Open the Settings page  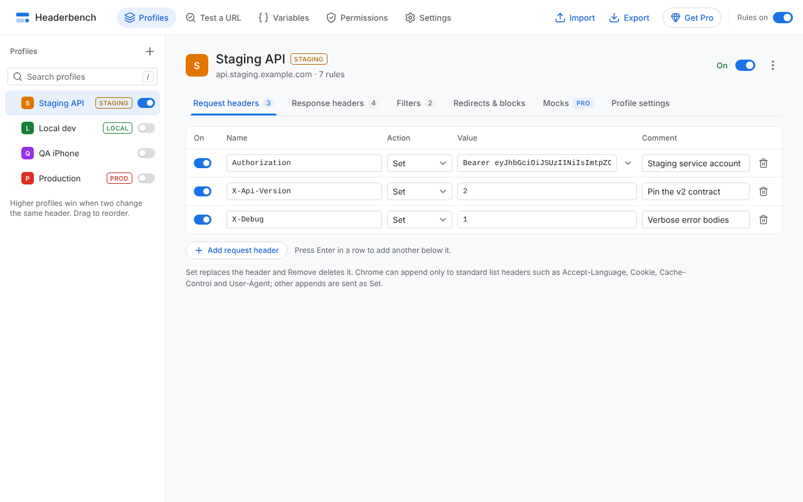[x=428, y=18]
